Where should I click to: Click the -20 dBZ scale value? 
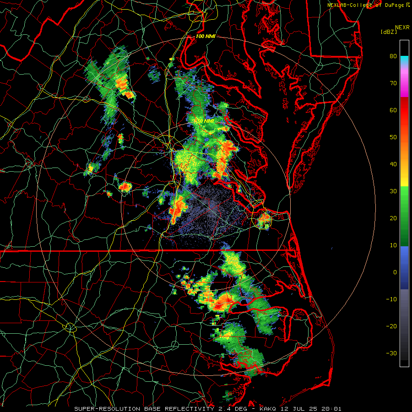(391, 326)
